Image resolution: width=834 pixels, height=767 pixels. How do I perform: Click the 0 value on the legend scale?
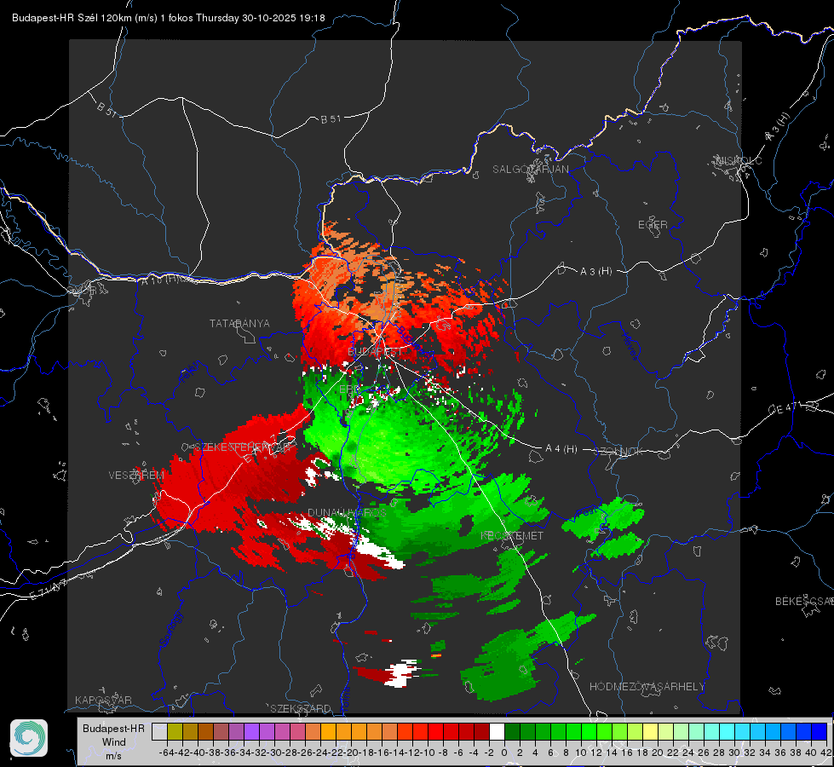tap(504, 753)
